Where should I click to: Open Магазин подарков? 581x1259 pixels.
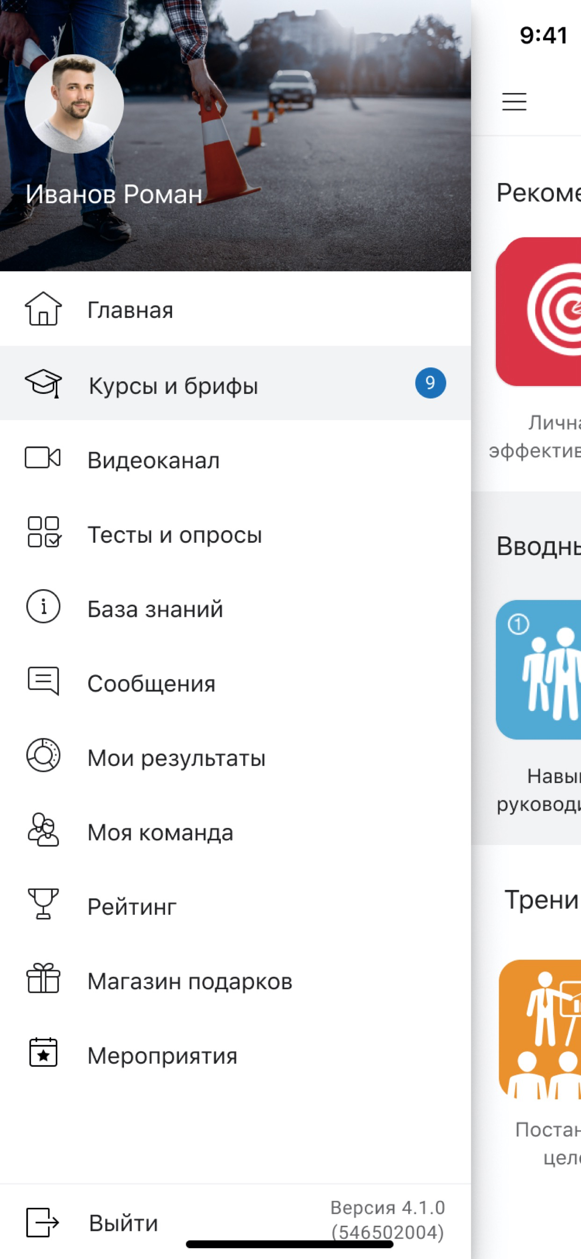(235, 978)
